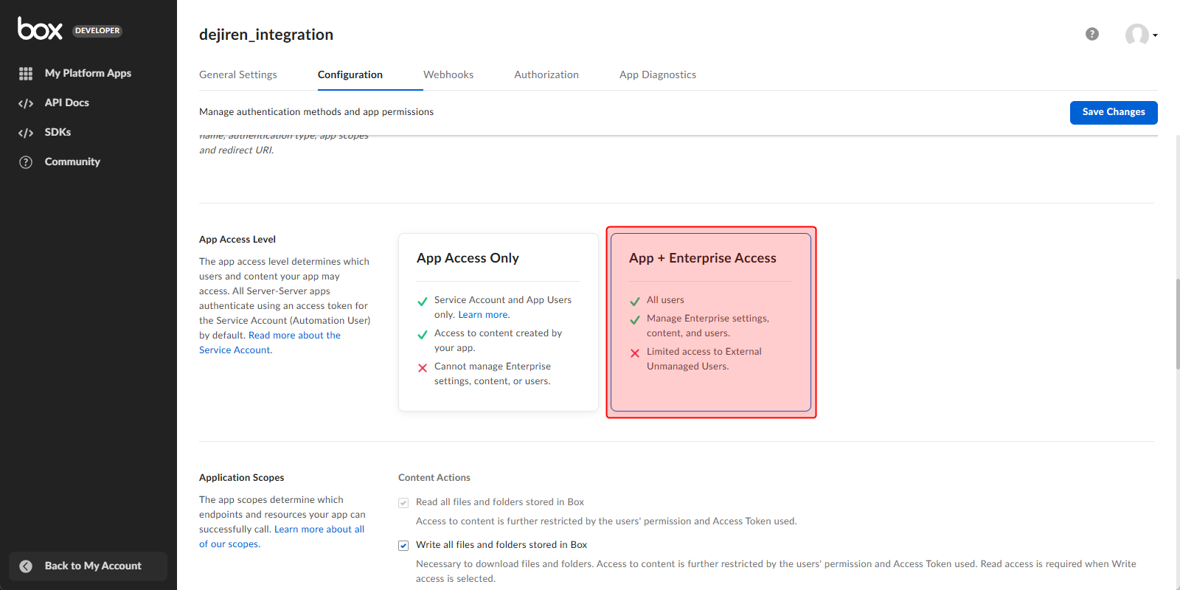The width and height of the screenshot is (1180, 590).
Task: Open SDKs in sidebar
Action: click(x=58, y=132)
